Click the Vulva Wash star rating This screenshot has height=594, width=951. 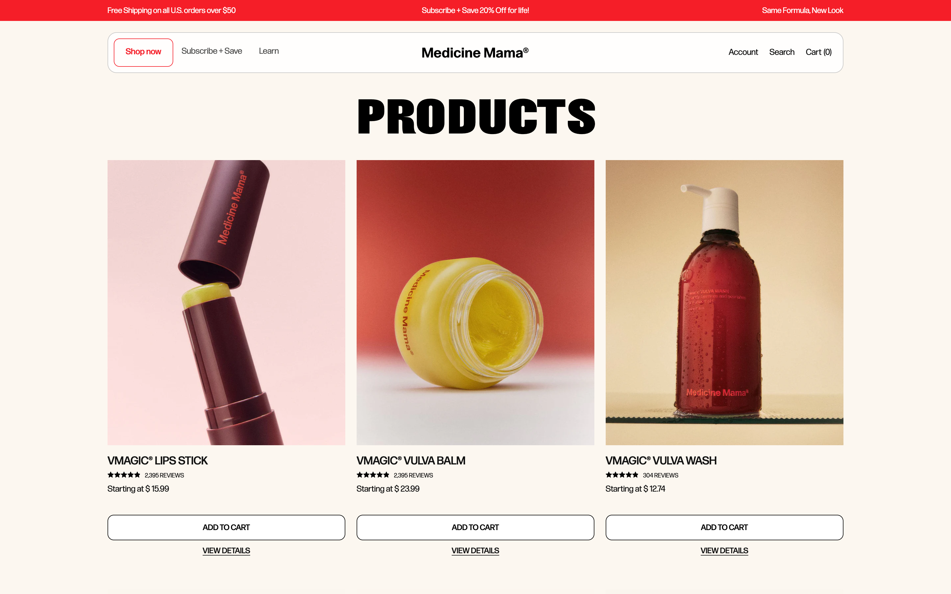622,475
